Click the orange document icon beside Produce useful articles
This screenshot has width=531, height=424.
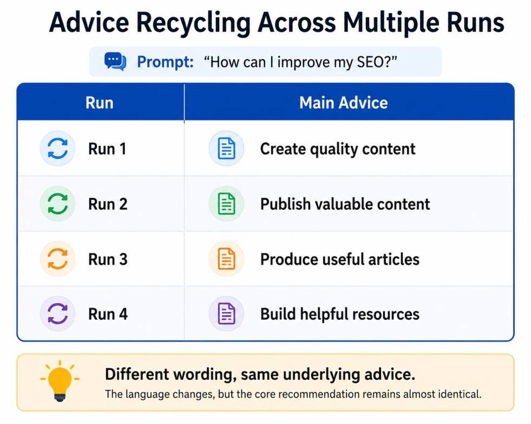[x=226, y=259]
